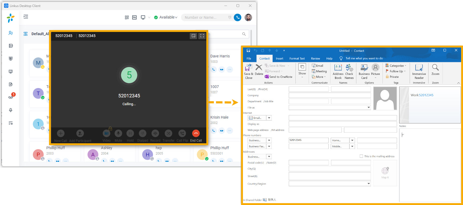
Task: Switch to Format Text tab
Action: click(297, 58)
